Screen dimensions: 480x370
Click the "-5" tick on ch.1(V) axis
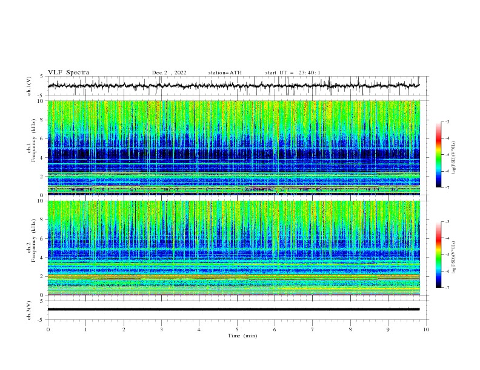41,96
